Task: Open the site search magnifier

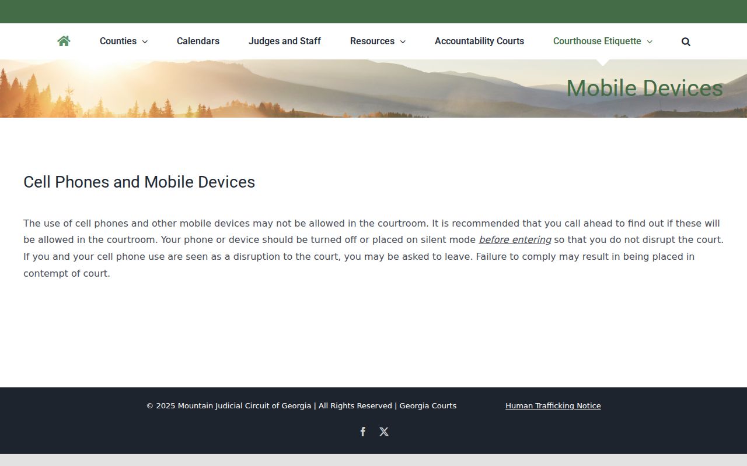Action: [686, 41]
